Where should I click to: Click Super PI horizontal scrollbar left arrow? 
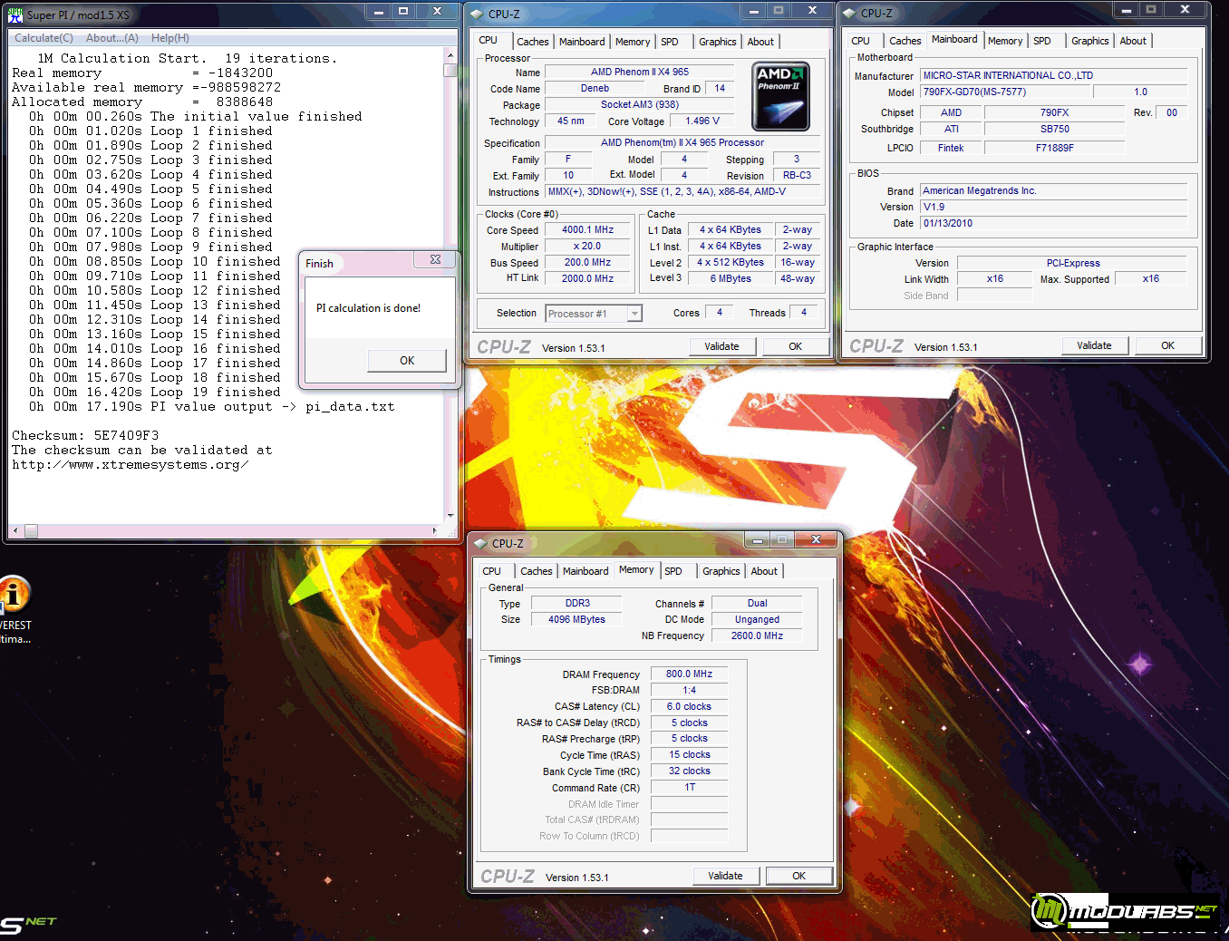pyautogui.click(x=14, y=530)
